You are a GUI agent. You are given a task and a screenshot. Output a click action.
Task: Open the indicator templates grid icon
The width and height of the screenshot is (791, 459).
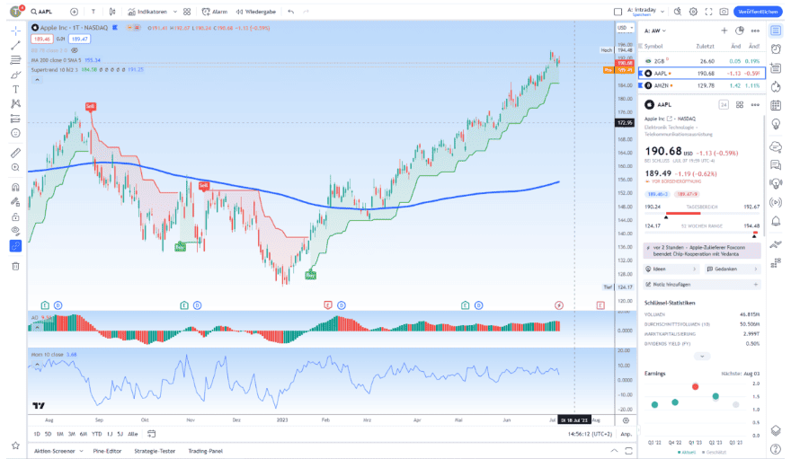coord(187,12)
